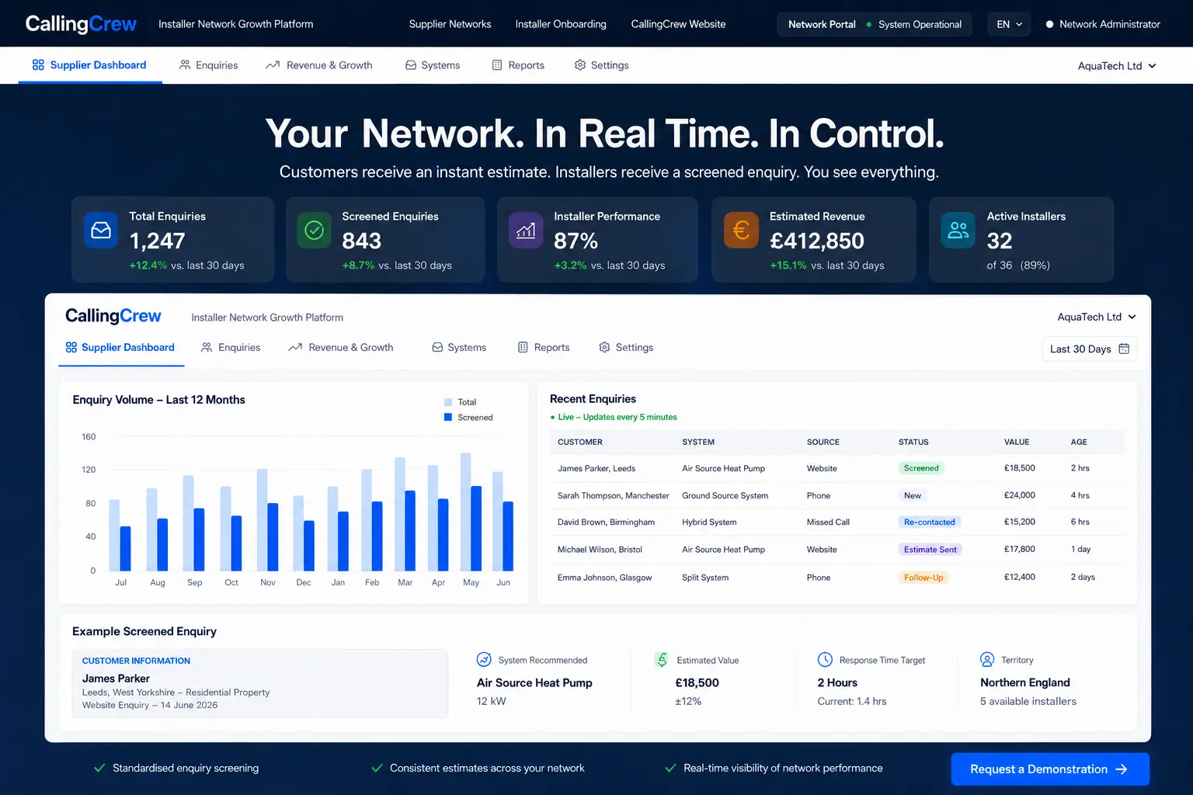The width and height of the screenshot is (1193, 795).
Task: Click the New status badge for Sarah Thompson
Action: [x=913, y=495]
